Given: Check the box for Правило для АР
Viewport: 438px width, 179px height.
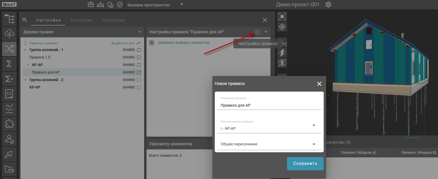Looking at the screenshot, I should click(139, 72).
